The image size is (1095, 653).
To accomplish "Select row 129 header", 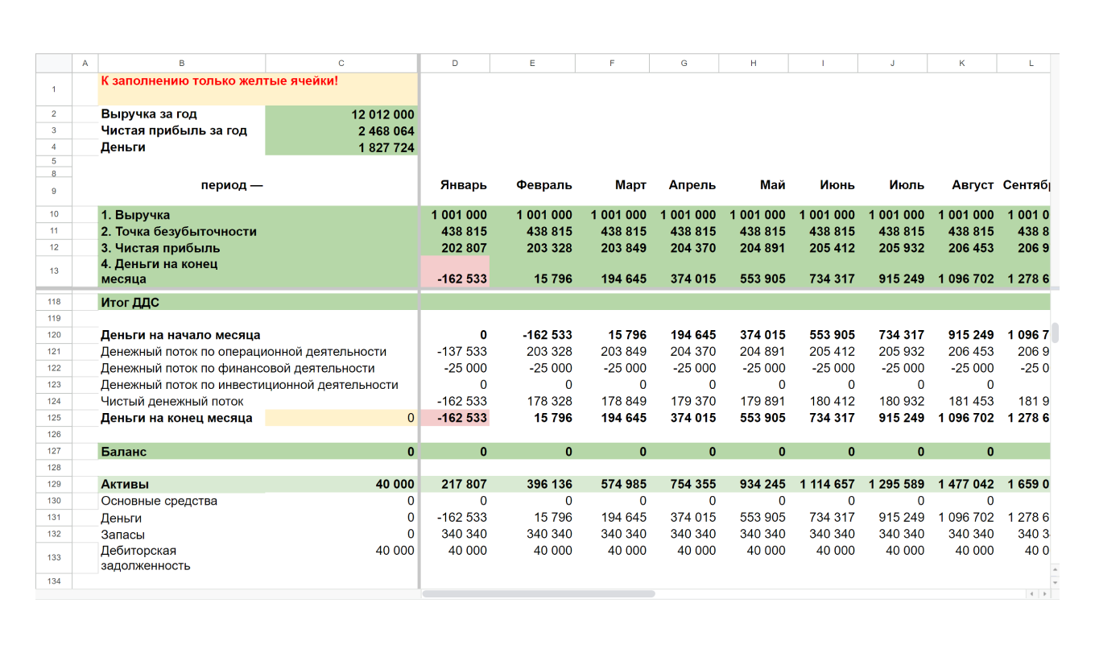I will point(54,484).
